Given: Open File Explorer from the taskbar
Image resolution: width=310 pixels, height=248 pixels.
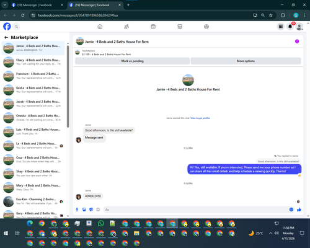Looking at the screenshot, I should (136, 233).
